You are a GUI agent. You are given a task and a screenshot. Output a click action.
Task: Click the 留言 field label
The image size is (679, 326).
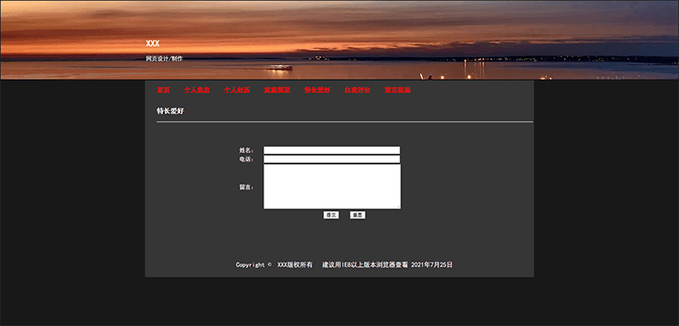pos(246,187)
